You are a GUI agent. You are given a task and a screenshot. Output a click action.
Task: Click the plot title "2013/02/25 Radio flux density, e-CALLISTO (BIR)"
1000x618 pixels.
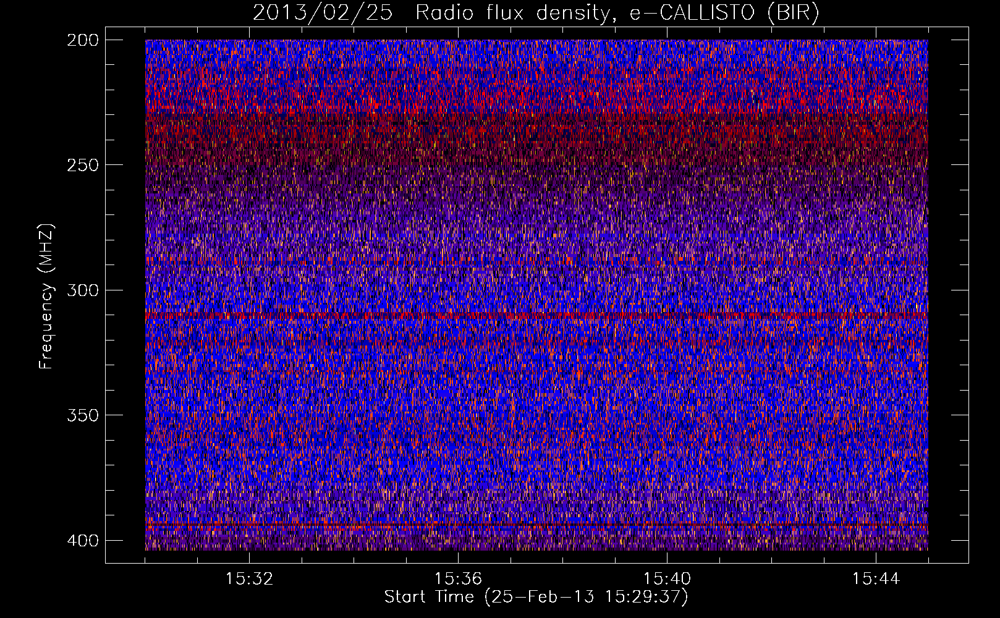click(x=536, y=13)
